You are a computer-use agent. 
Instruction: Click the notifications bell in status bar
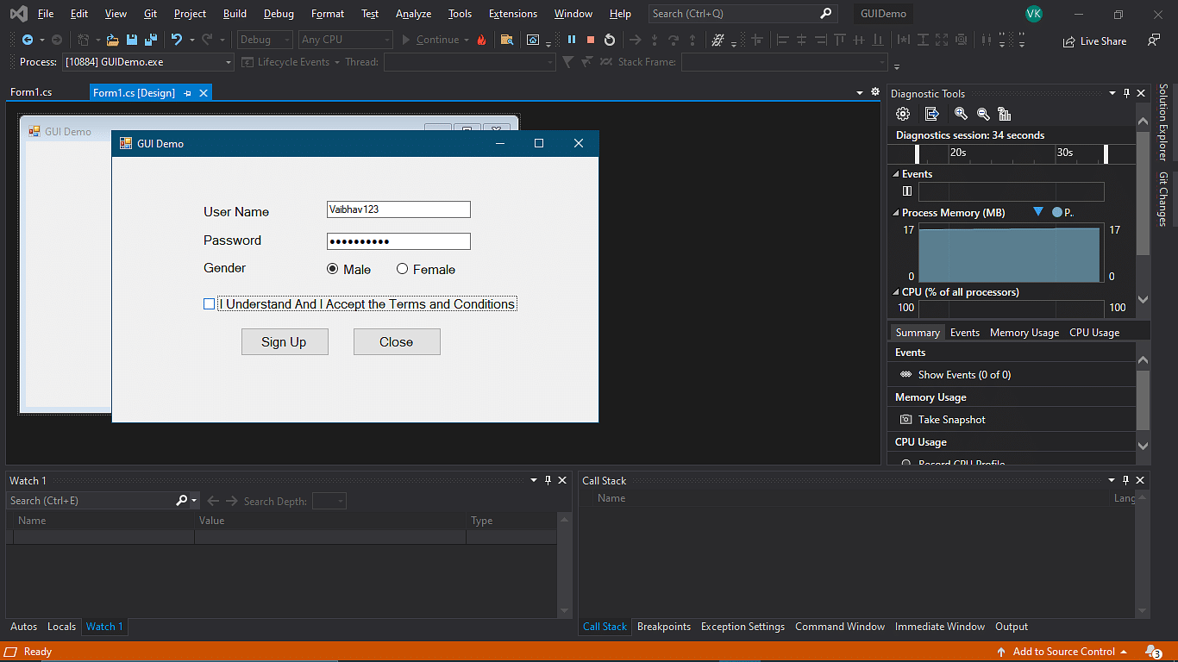(x=1153, y=652)
